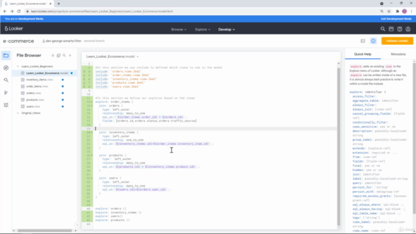Fold the join products block at line 26
416x234 pixels.
[x=92, y=155]
